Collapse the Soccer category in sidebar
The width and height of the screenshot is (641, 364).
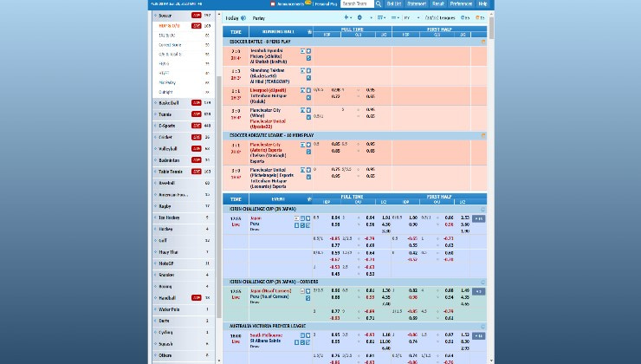[183, 16]
